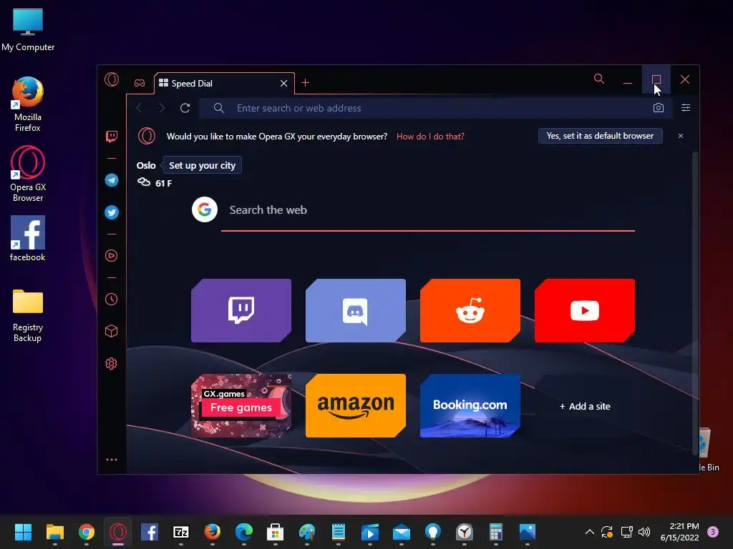Screen dimensions: 733x549
Task: Open notification center badge showing 3
Action: (713, 532)
